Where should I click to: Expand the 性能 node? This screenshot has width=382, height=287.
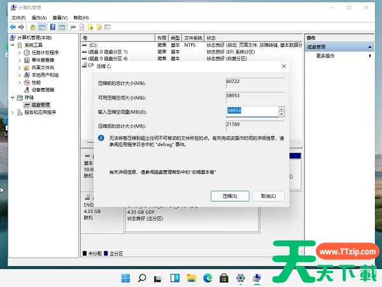click(20, 82)
